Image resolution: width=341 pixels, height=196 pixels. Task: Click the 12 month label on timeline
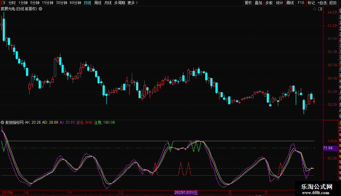point(121,192)
